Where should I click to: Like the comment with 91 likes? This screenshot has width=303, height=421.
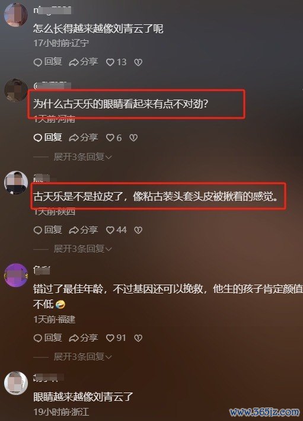click(x=116, y=338)
